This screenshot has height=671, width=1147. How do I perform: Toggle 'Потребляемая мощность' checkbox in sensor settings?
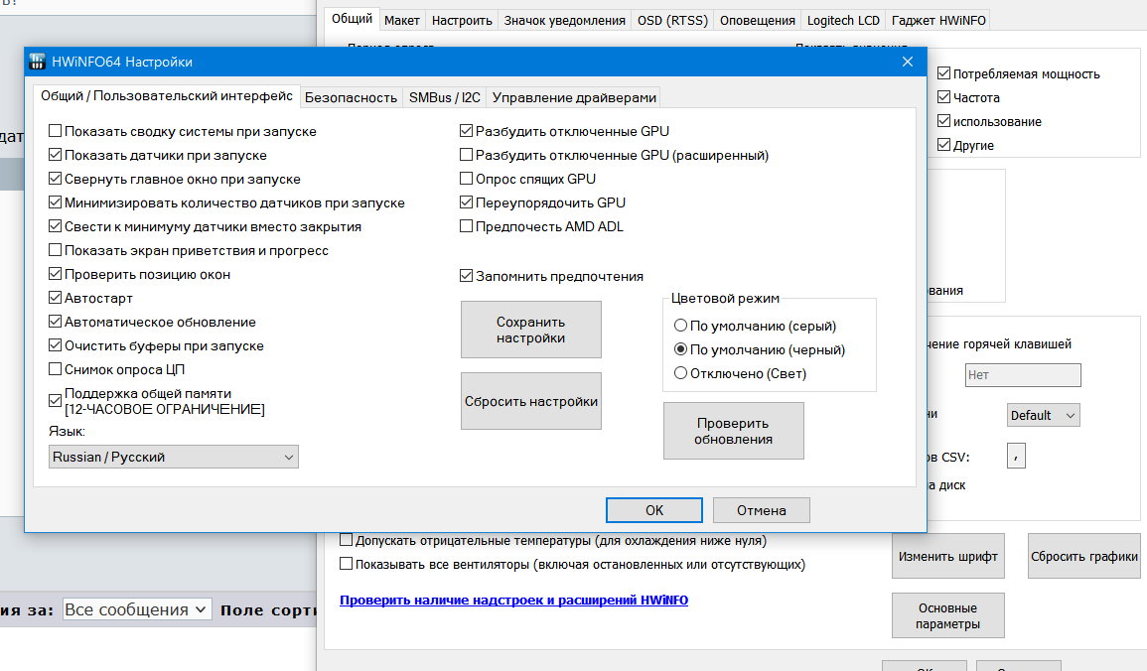[x=943, y=73]
